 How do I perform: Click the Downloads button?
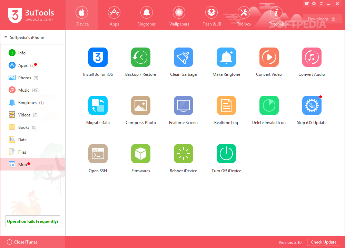pos(323,19)
